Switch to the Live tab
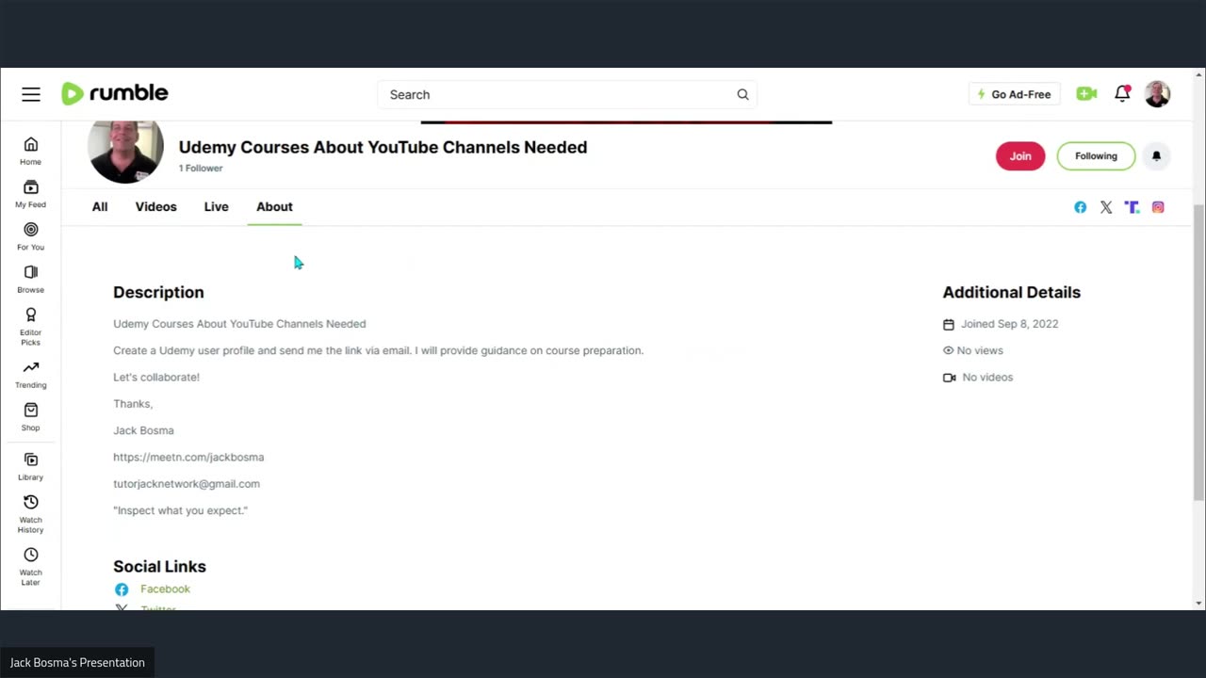This screenshot has height=678, width=1206. click(216, 207)
